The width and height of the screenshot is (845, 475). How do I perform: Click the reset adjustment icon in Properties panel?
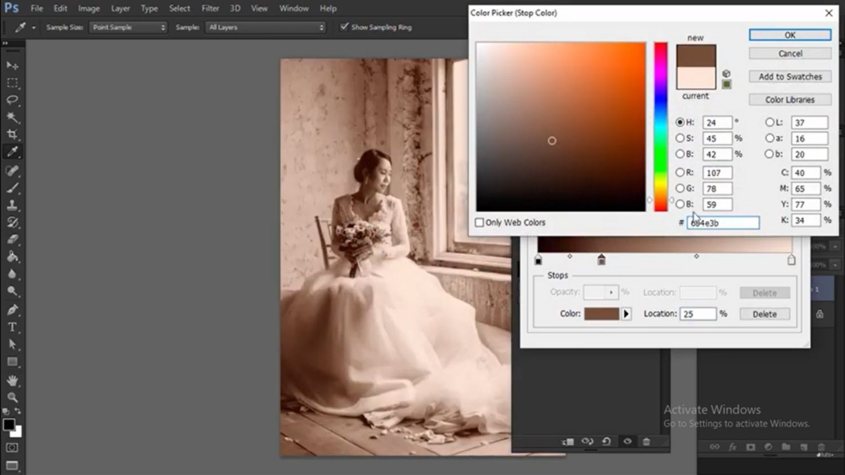tap(607, 442)
